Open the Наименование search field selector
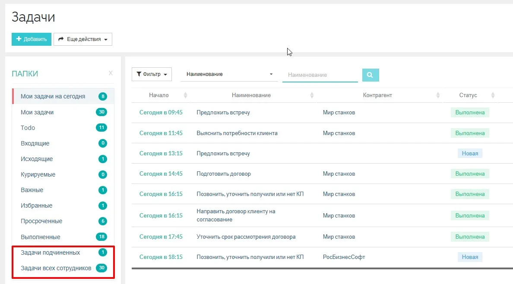 tap(229, 74)
